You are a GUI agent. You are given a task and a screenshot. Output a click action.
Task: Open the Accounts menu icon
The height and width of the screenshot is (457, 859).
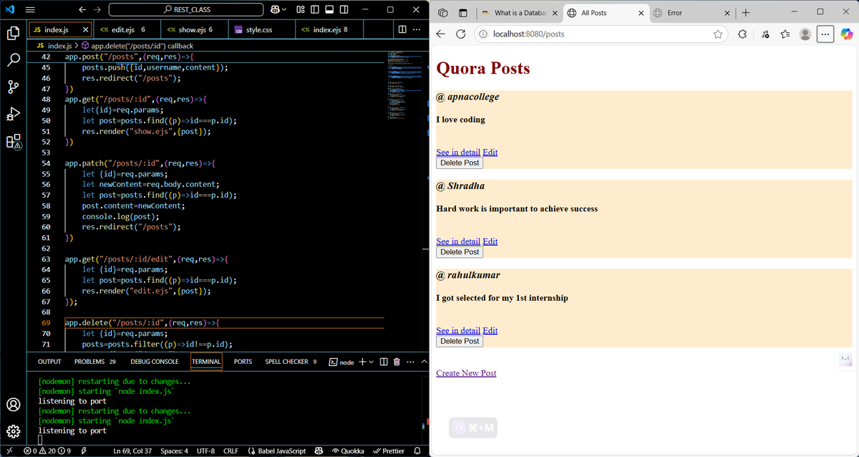click(13, 405)
